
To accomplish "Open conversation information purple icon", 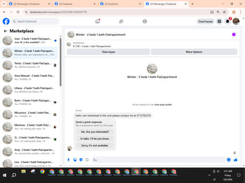I will coord(234,35).
